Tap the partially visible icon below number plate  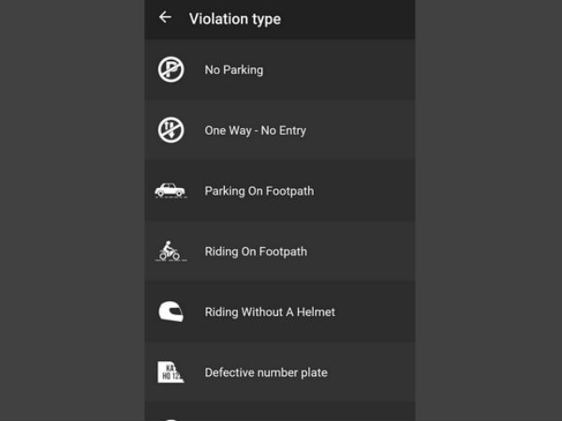[x=170, y=417]
